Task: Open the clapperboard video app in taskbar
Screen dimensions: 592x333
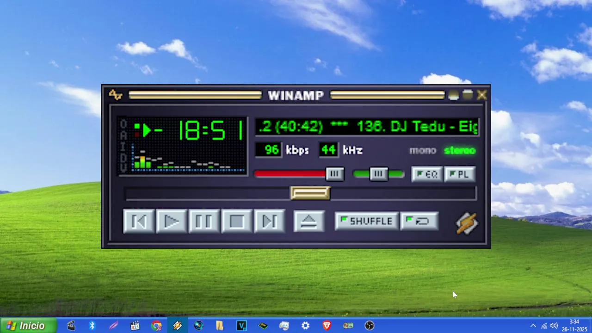Action: click(71, 326)
